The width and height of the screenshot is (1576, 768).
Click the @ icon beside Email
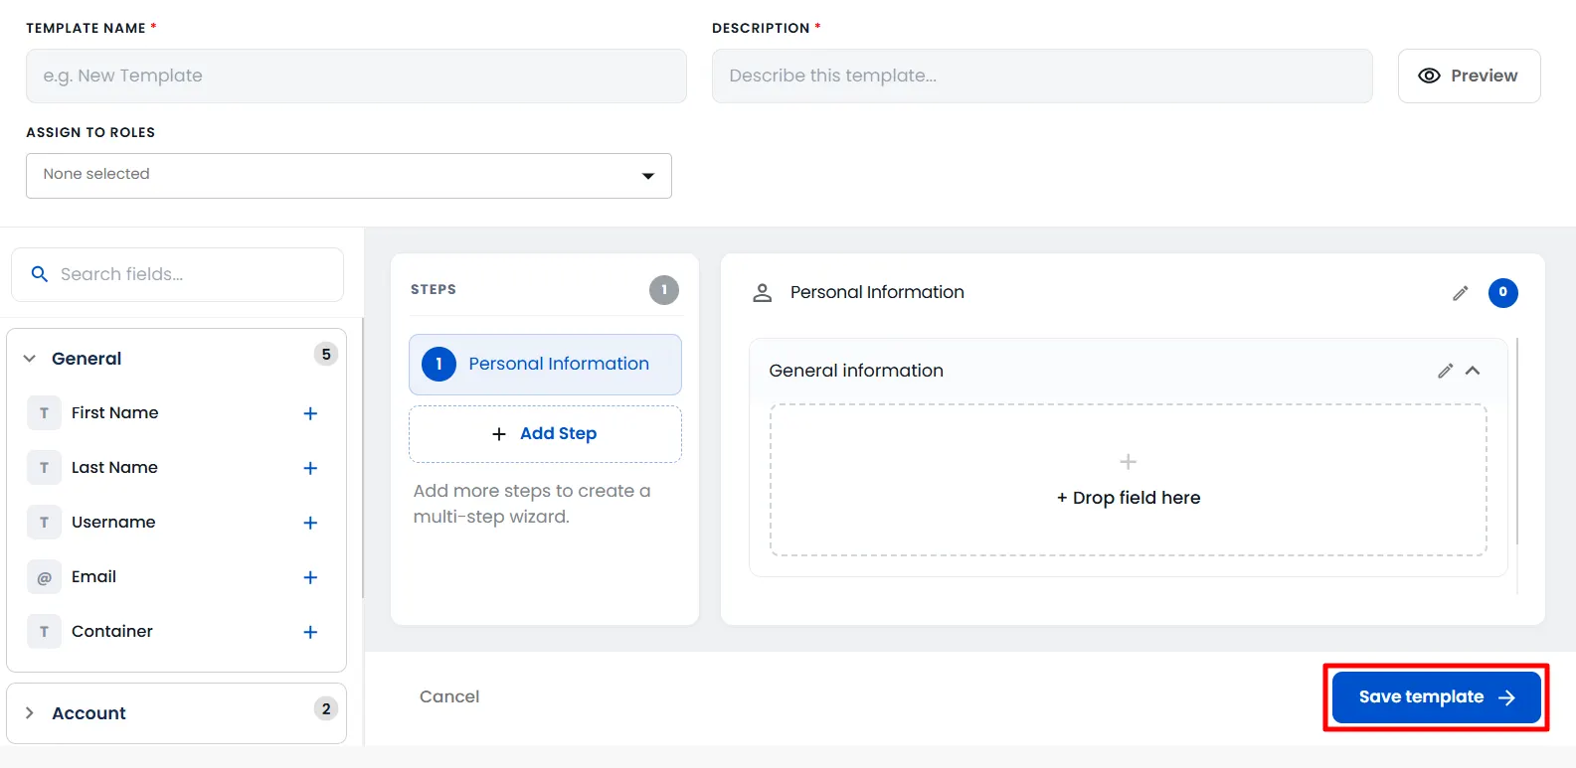click(44, 577)
